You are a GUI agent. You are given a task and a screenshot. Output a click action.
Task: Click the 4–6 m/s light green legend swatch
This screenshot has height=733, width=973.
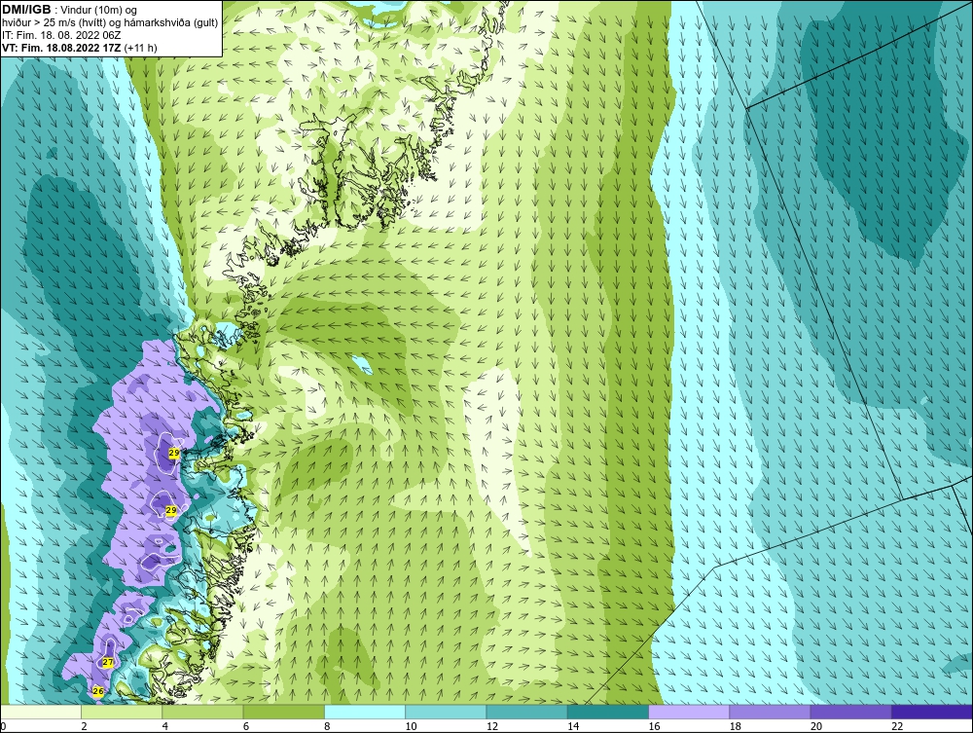click(x=203, y=712)
